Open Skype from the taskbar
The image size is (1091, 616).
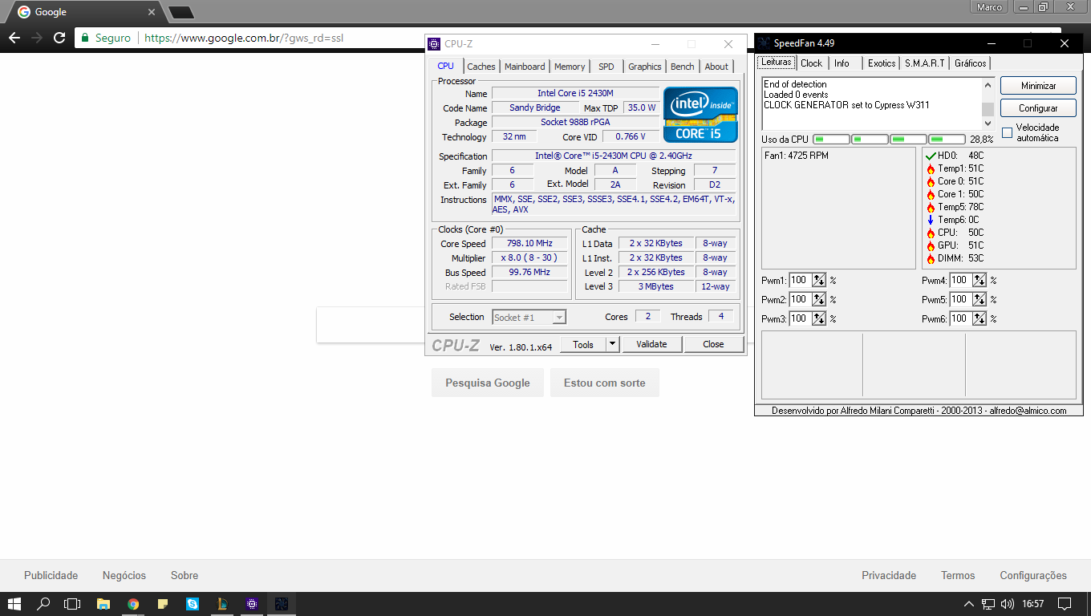193,604
